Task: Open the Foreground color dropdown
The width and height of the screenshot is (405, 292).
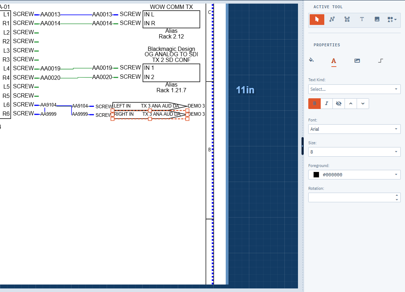Action: pos(354,174)
